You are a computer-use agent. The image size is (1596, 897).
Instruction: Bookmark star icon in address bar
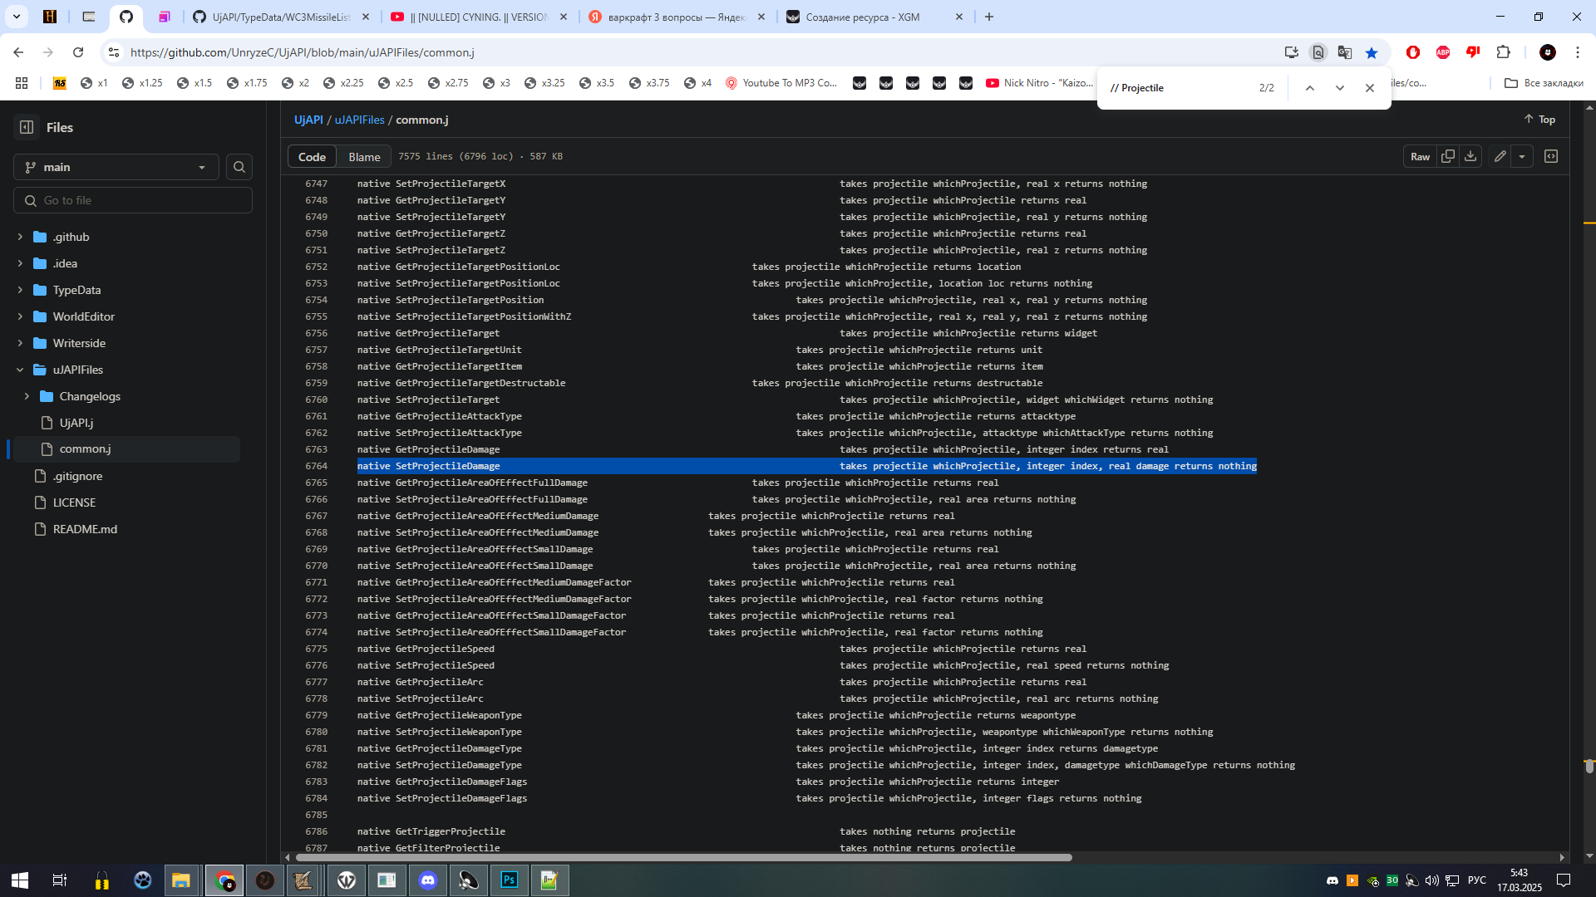point(1372,52)
